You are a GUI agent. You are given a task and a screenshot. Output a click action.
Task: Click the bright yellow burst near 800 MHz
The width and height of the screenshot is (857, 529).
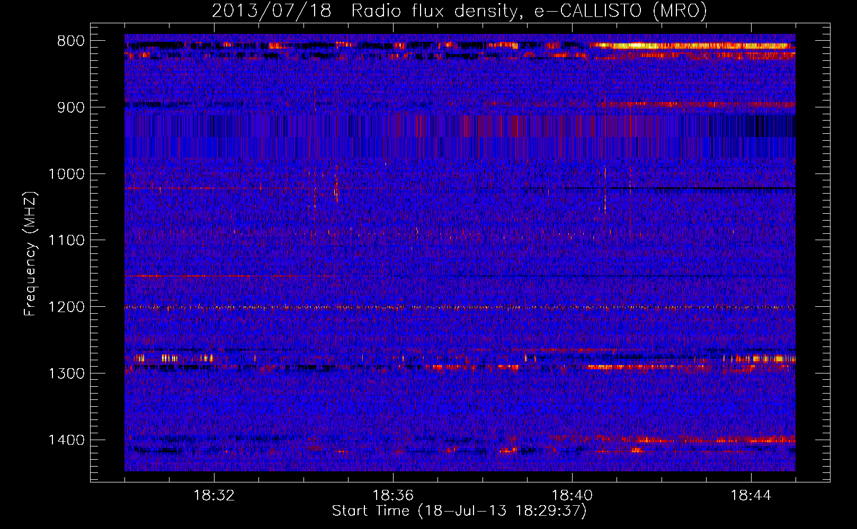click(x=691, y=46)
